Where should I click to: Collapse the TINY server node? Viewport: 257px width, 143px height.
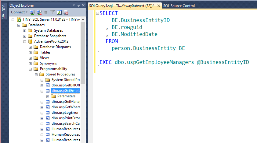point(13,20)
